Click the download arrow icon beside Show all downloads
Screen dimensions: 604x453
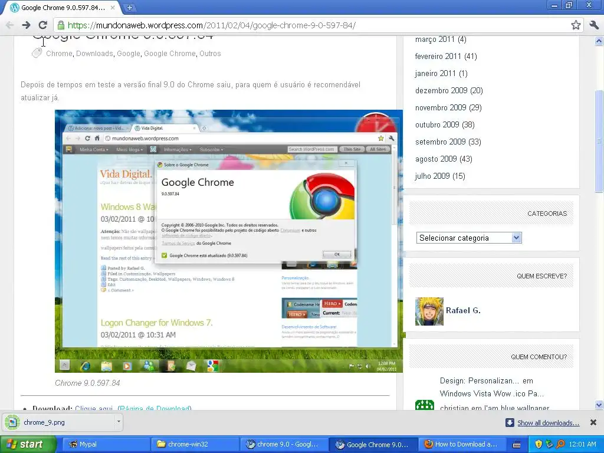[510, 422]
